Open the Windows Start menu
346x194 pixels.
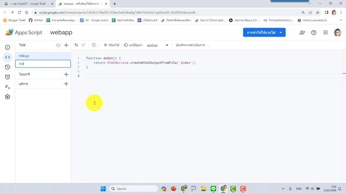pos(103,189)
